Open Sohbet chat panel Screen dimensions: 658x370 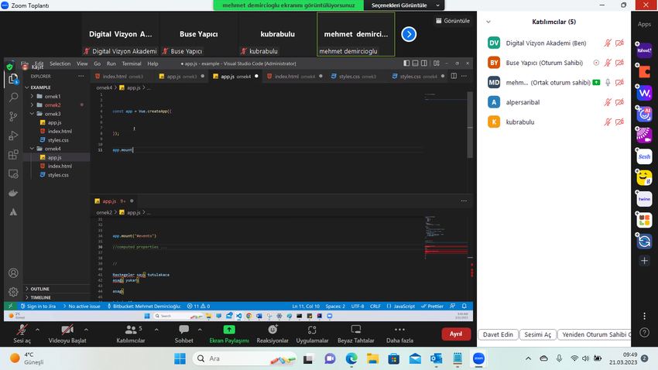pyautogui.click(x=183, y=334)
